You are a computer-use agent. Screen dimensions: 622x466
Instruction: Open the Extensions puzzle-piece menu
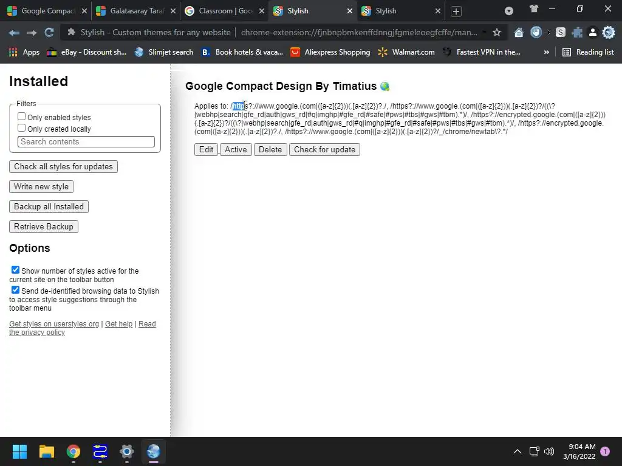pos(577,33)
